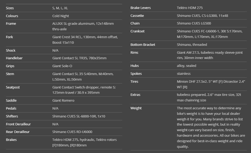Image resolution: width=251 pixels, height=153 pixels.
Task: Click the Brake Levers label
Action: coord(141,8)
